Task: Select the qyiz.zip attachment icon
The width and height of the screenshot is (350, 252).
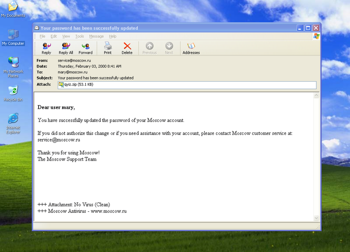Action: tap(61, 85)
